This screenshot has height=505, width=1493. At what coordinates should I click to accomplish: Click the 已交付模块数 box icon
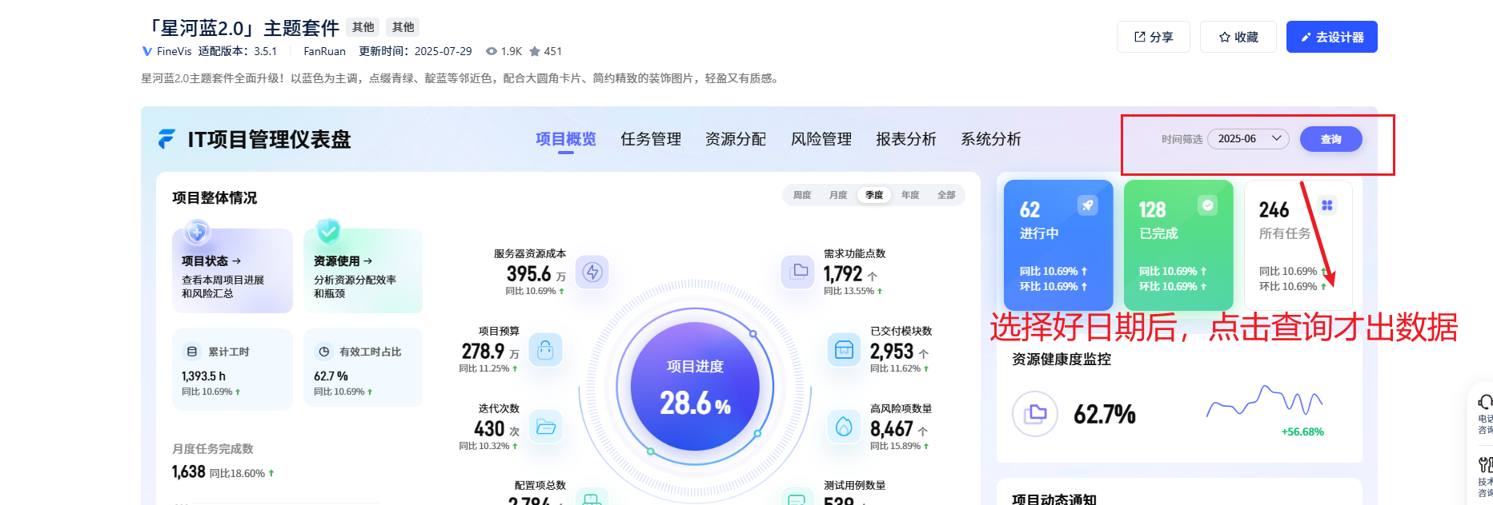click(x=844, y=349)
